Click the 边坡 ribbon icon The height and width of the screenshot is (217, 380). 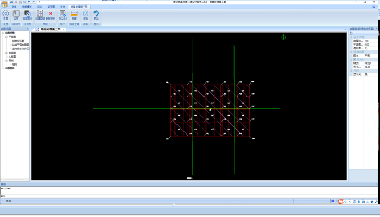point(16,14)
